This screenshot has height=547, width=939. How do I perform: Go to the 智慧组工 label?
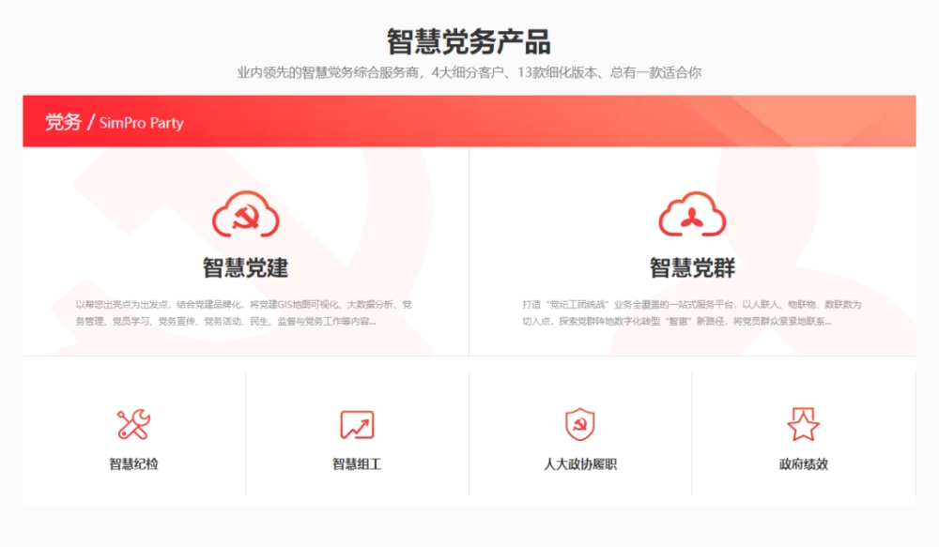coord(357,464)
